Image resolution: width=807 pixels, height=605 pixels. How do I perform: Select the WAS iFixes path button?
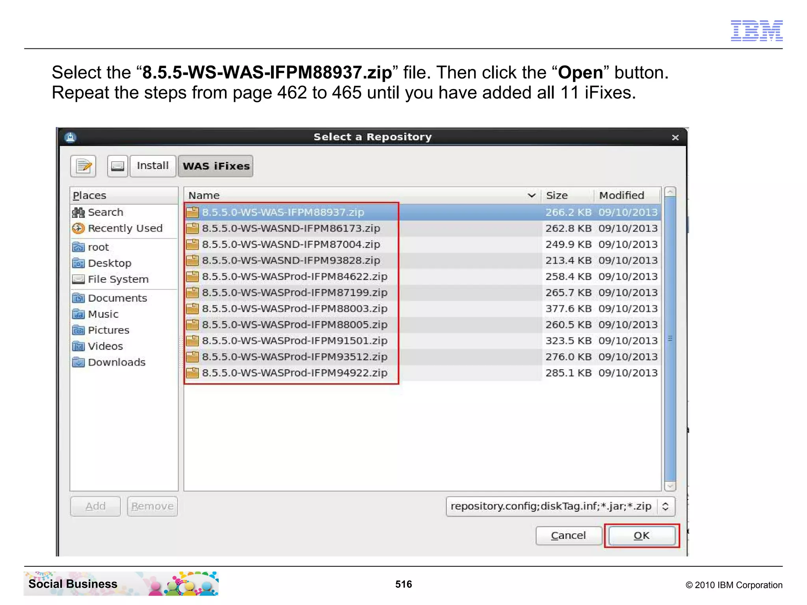216,166
